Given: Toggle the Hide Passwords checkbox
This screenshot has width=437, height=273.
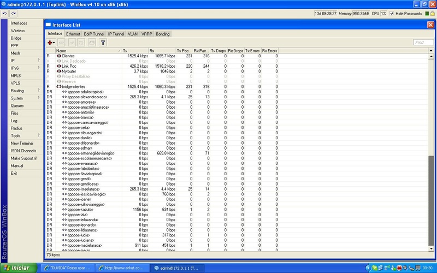Looking at the screenshot, I should point(392,13).
